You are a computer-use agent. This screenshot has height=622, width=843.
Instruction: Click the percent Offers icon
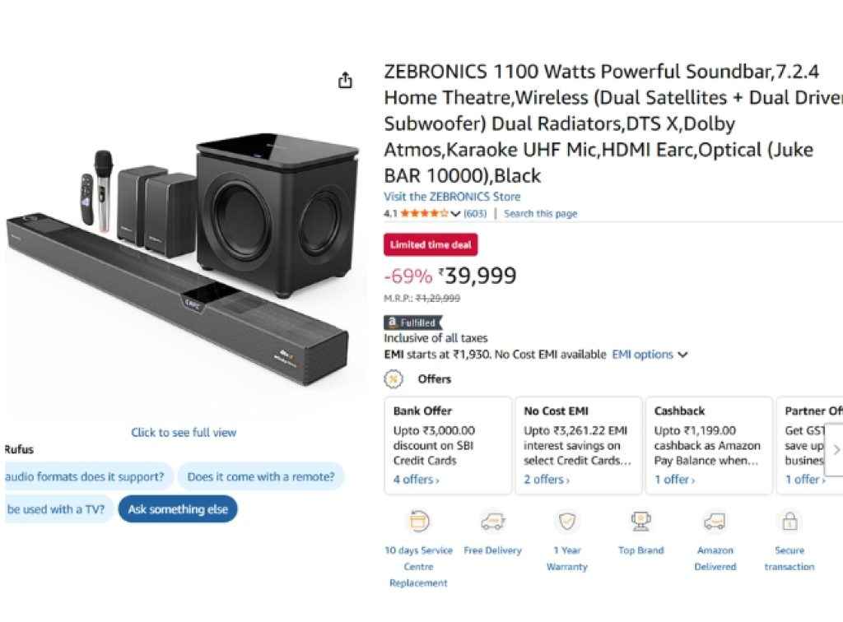tap(394, 379)
